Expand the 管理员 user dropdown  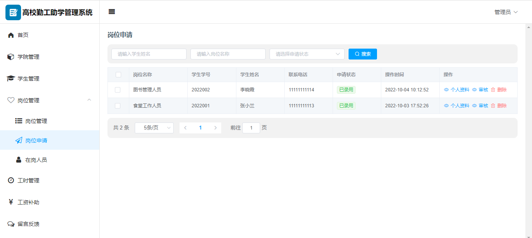pyautogui.click(x=506, y=12)
